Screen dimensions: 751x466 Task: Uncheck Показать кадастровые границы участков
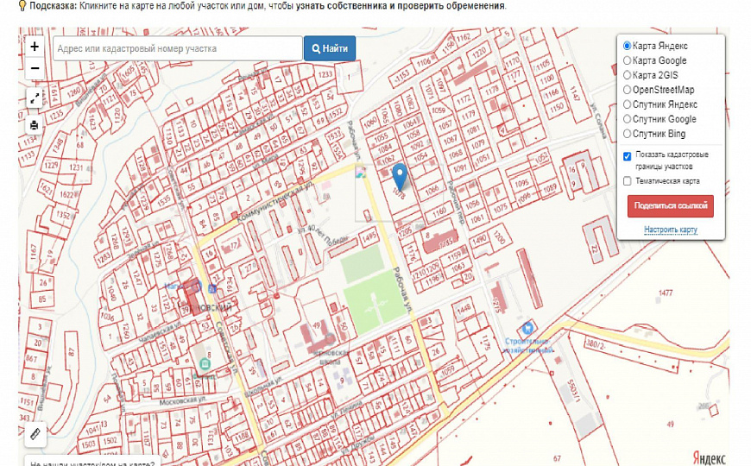628,156
